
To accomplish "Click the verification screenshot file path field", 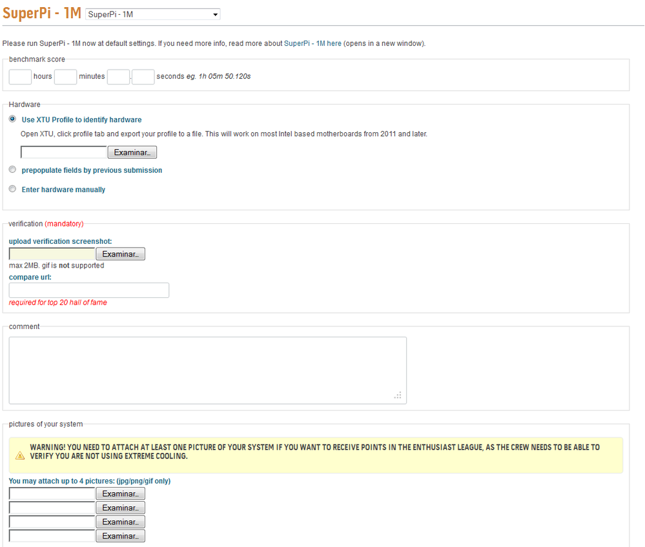I will click(x=52, y=254).
